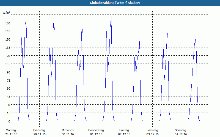220x137 pixels.
Task: Click Thursday's highest radiation peak on the curve
Action: coord(111,16)
